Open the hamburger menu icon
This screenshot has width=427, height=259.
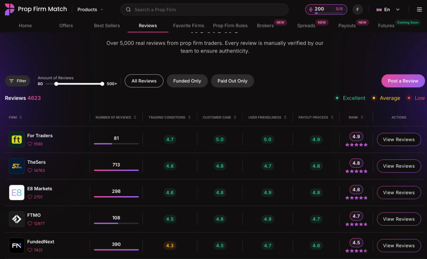[419, 10]
